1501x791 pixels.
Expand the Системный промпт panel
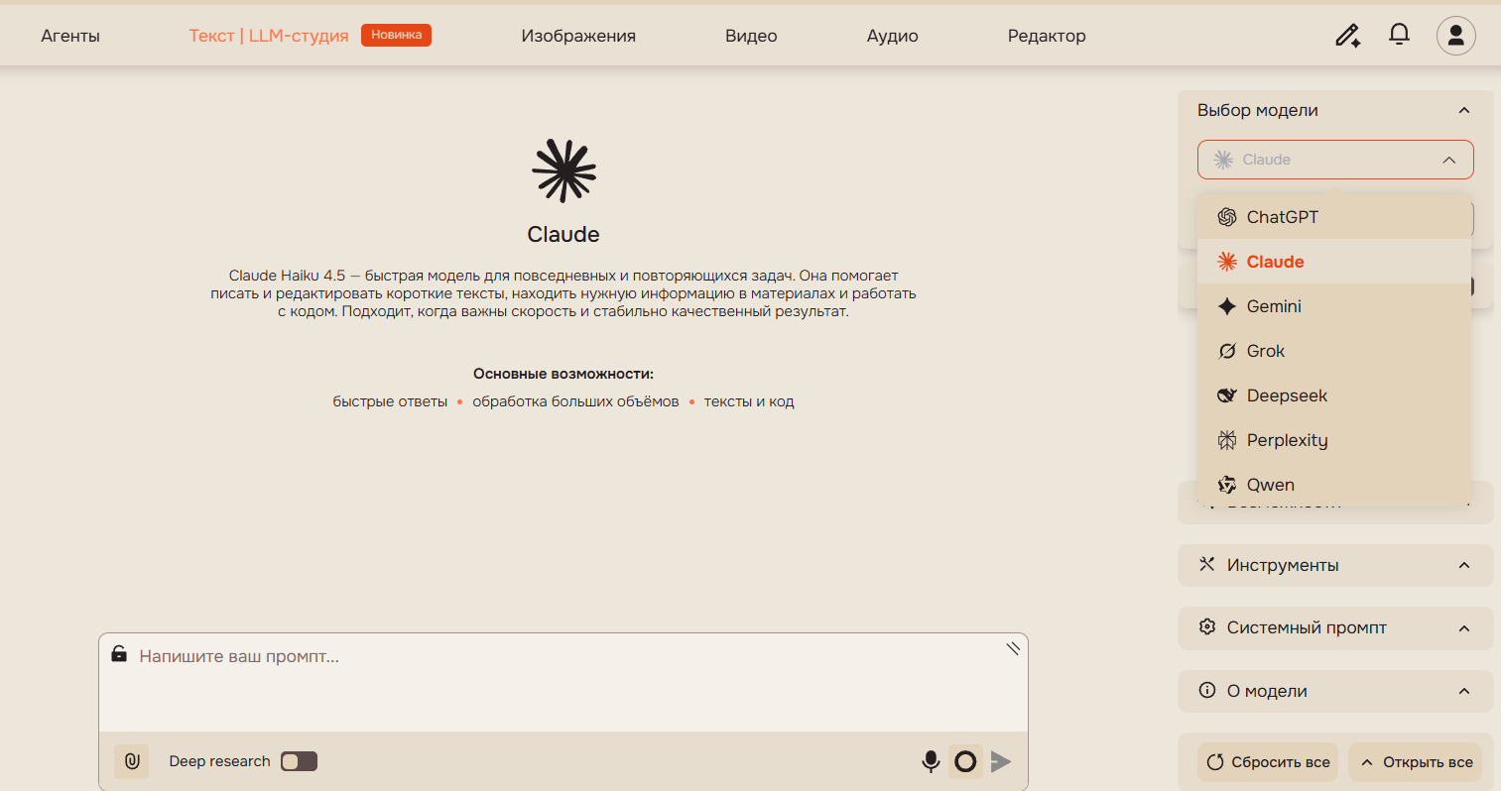point(1335,627)
